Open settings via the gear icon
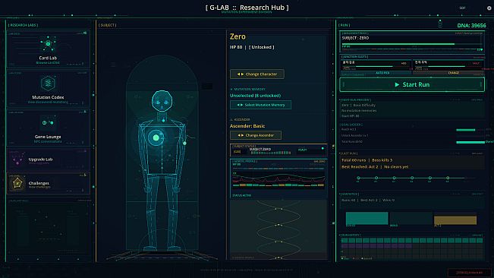 click(x=489, y=8)
